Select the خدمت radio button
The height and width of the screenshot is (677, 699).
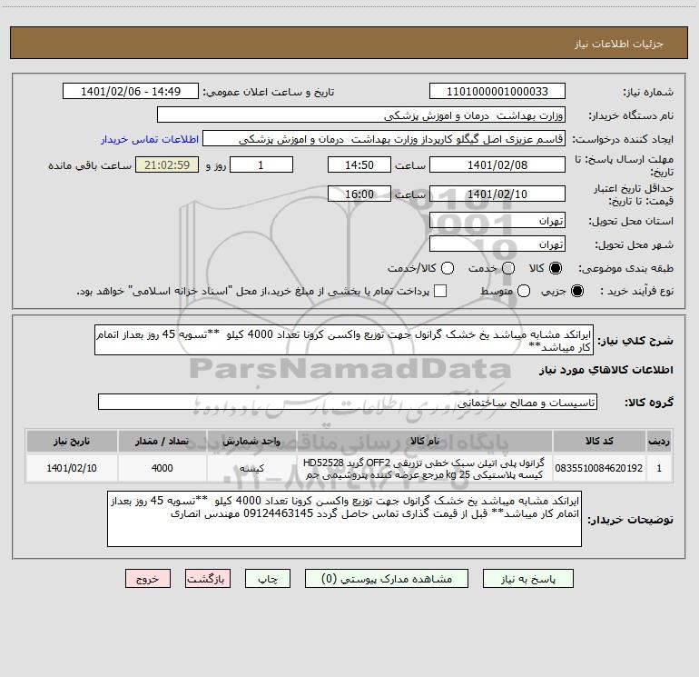(x=508, y=268)
